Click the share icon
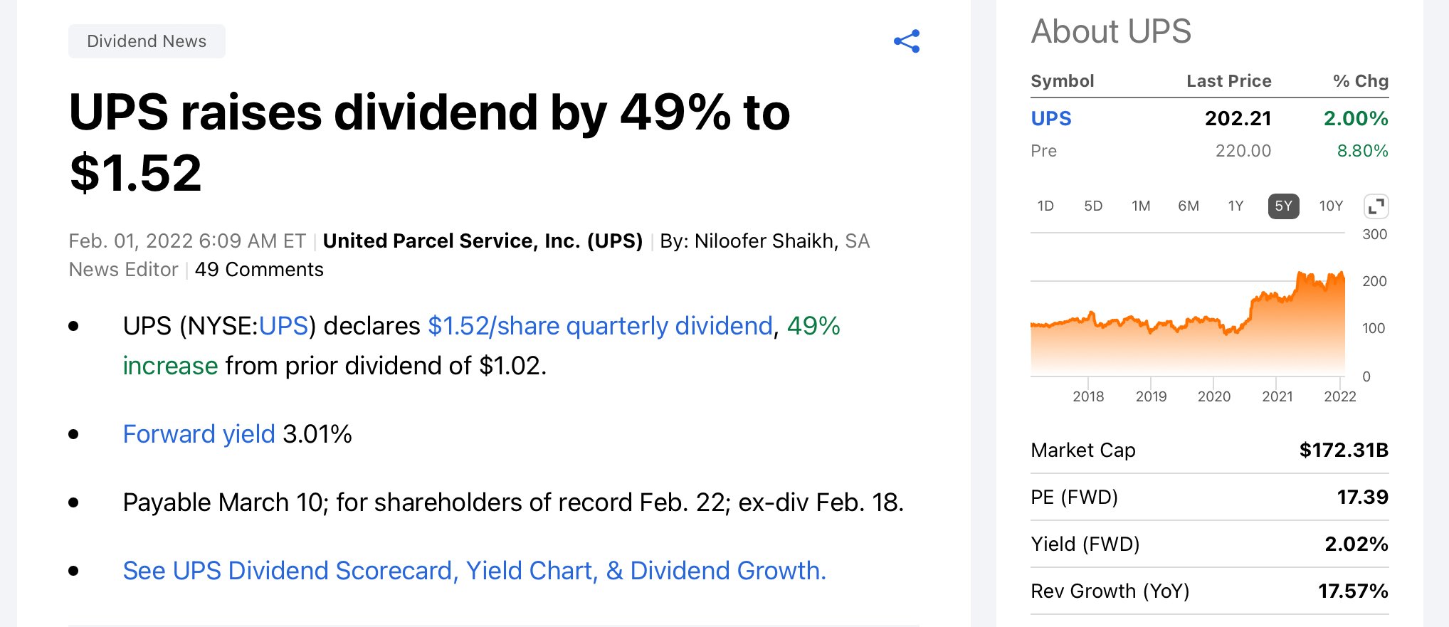This screenshot has width=1449, height=627. tap(907, 41)
